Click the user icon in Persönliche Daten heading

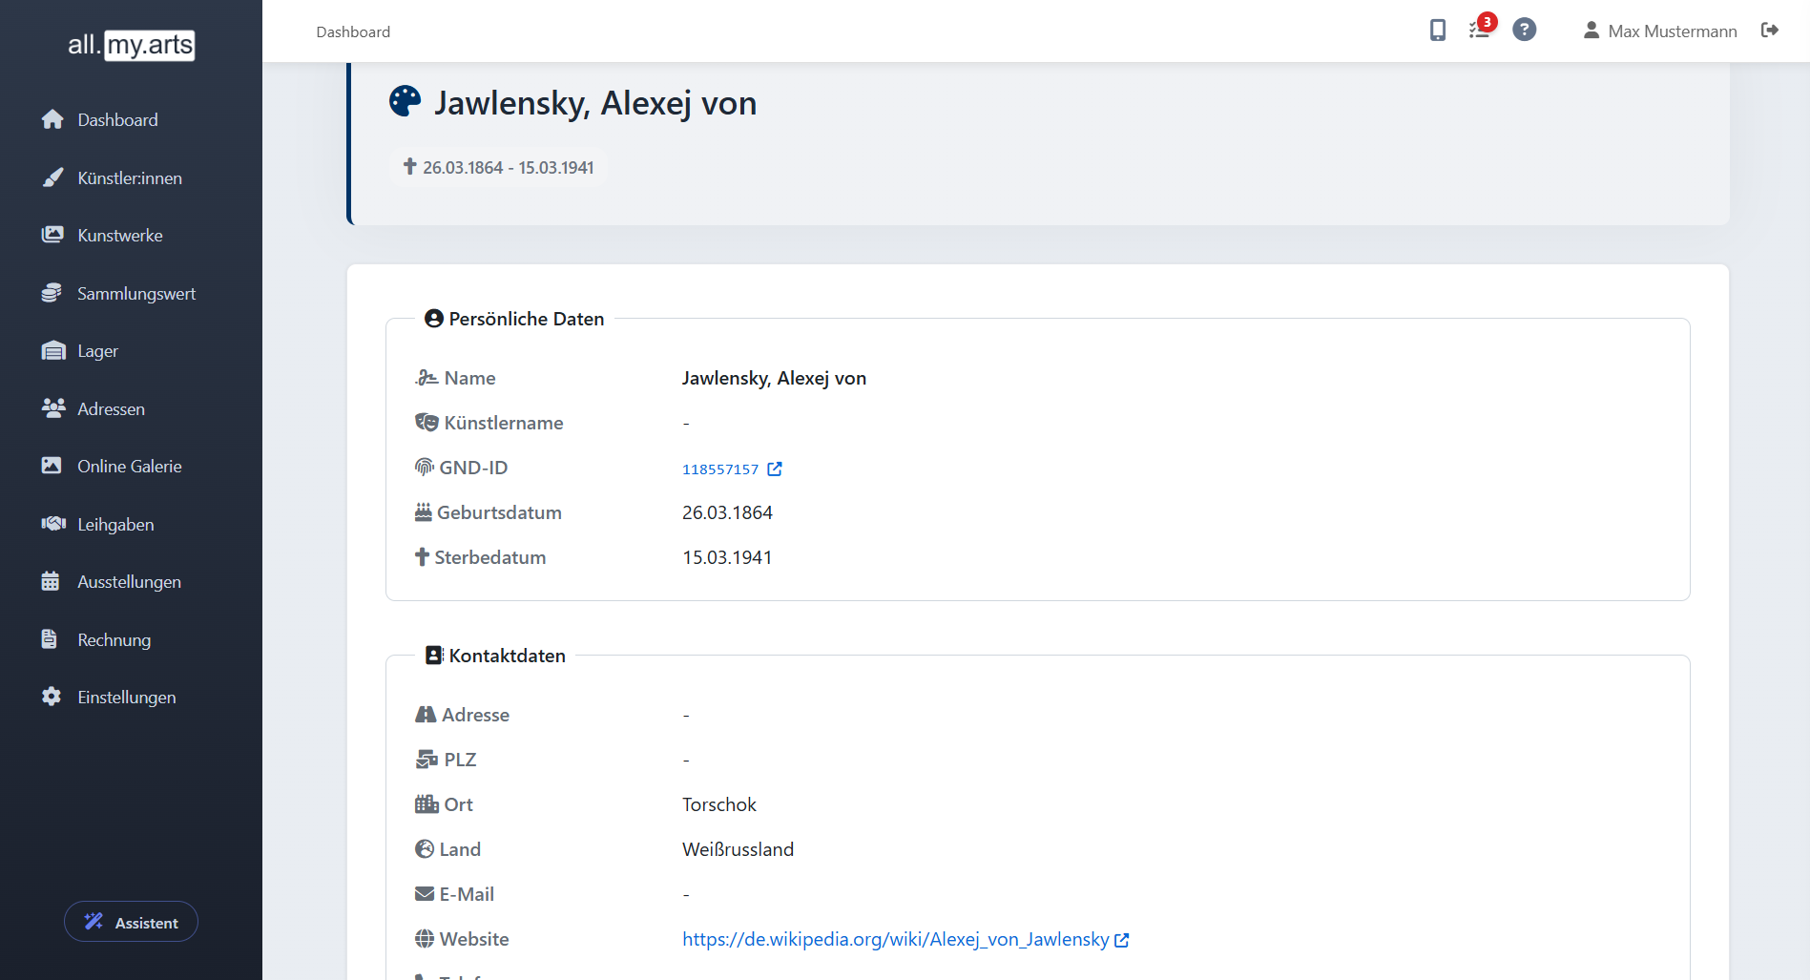434,319
